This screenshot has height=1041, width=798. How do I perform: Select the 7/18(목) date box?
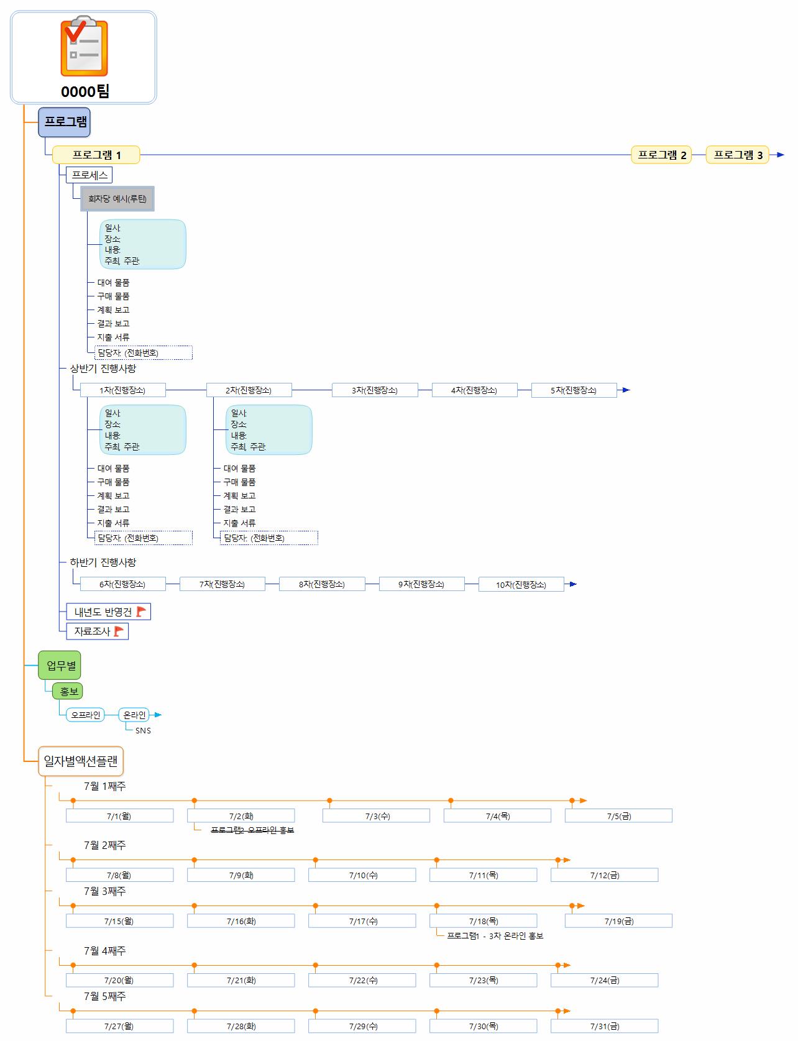483,921
